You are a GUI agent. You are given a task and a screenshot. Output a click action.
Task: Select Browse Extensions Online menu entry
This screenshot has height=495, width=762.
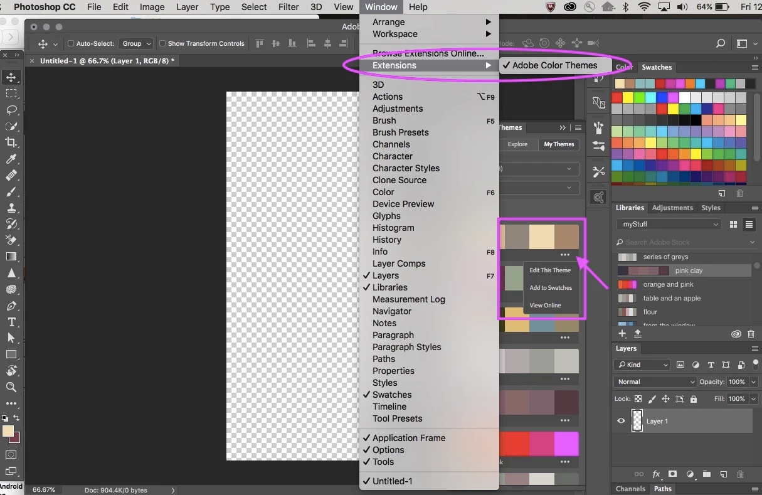tap(429, 53)
